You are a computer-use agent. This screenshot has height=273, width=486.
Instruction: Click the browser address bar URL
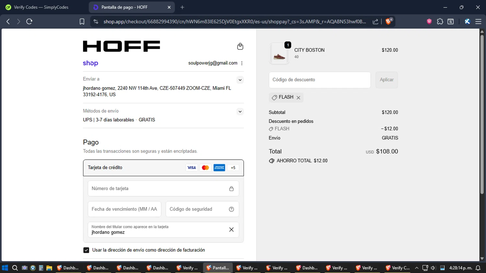[235, 22]
